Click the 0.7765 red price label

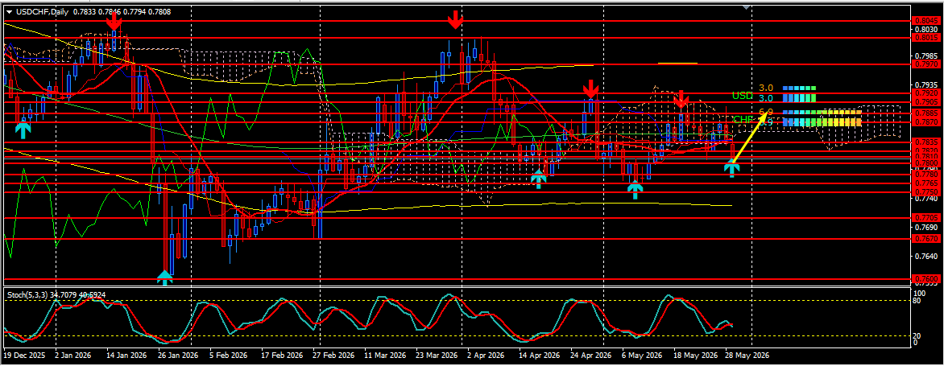[x=927, y=183]
